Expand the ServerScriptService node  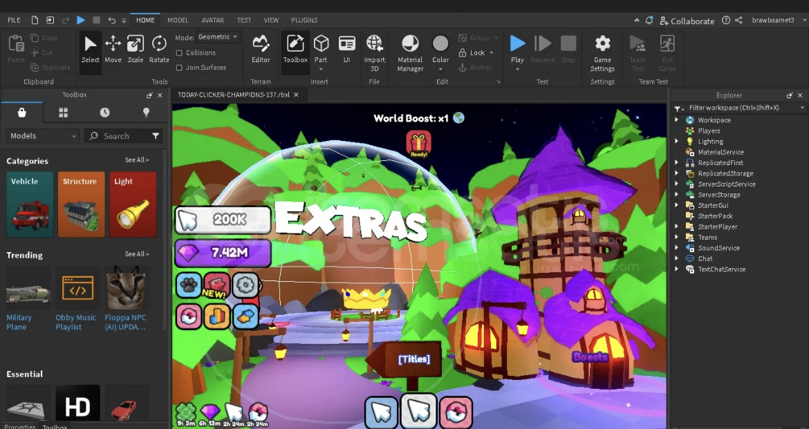point(676,184)
